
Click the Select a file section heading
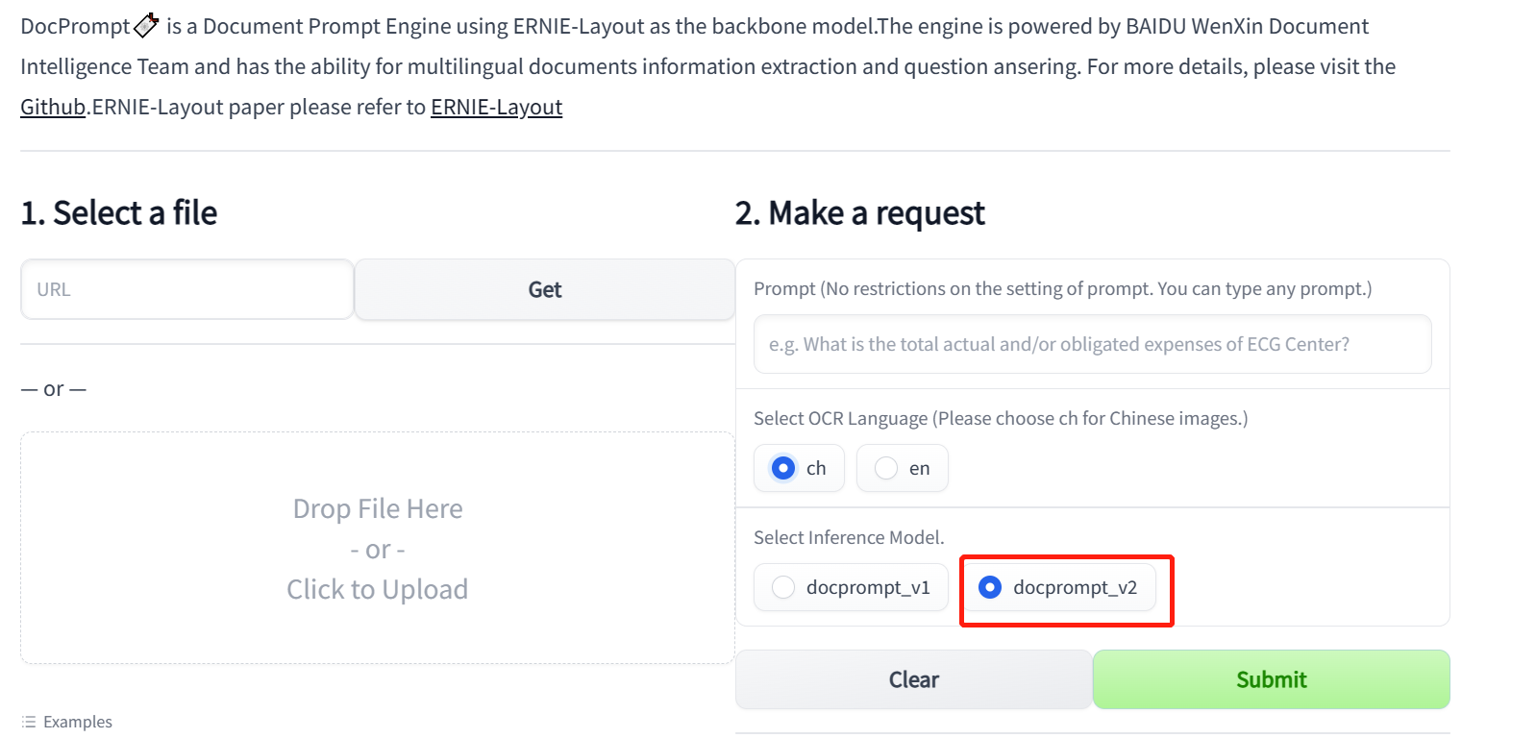(118, 212)
